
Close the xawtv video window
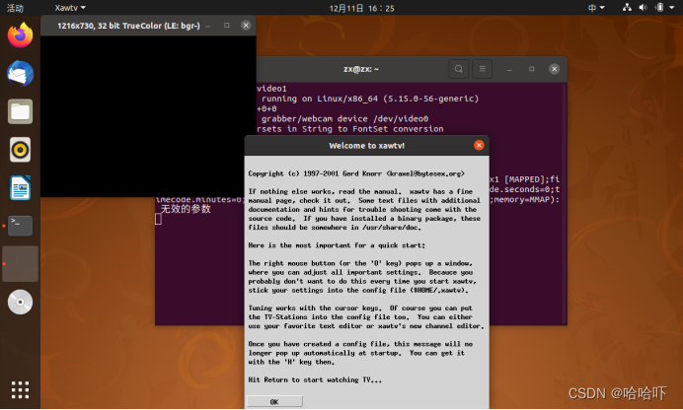[246, 26]
